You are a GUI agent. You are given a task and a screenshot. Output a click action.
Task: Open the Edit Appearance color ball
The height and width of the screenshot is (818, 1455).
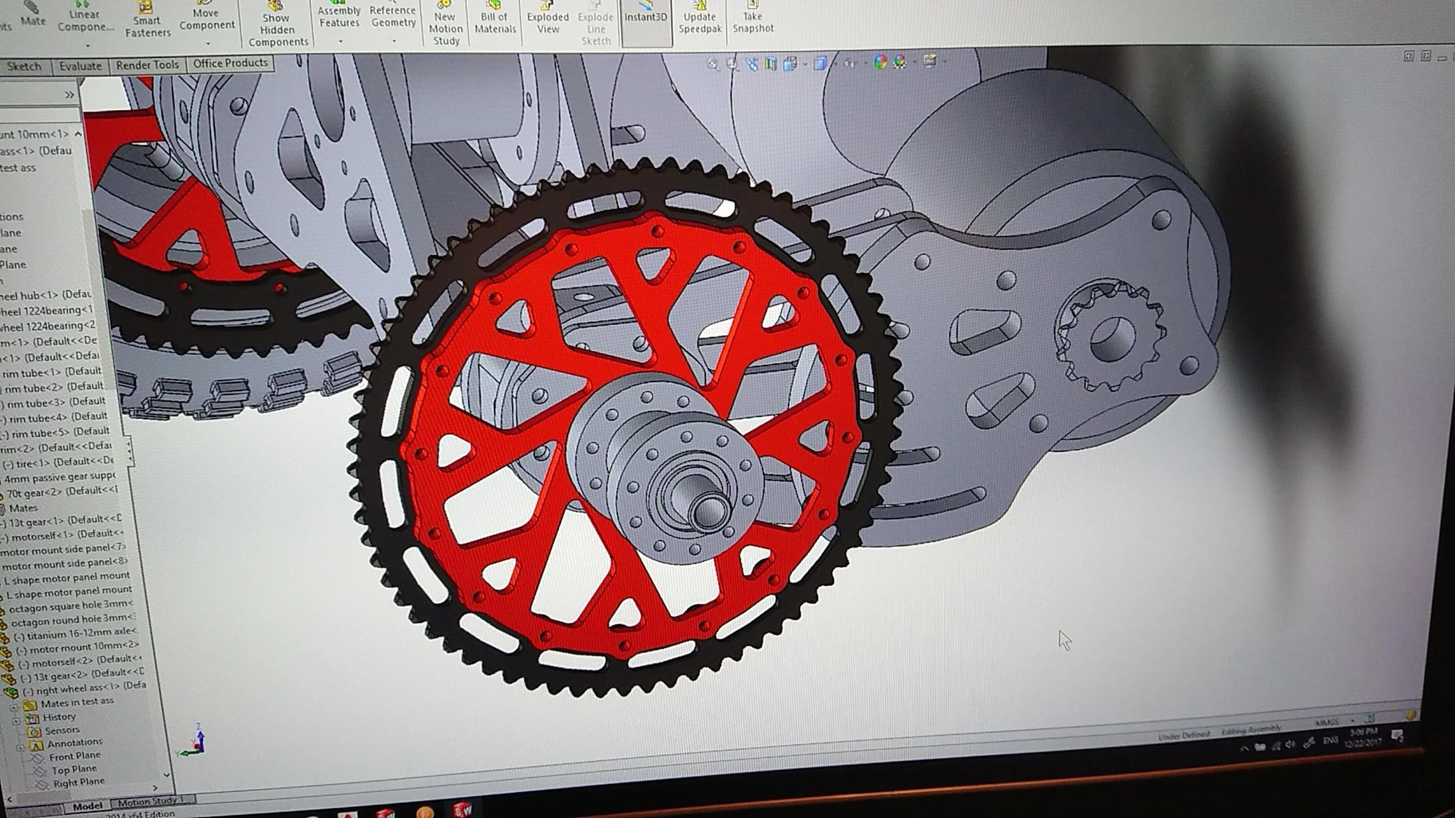click(880, 62)
